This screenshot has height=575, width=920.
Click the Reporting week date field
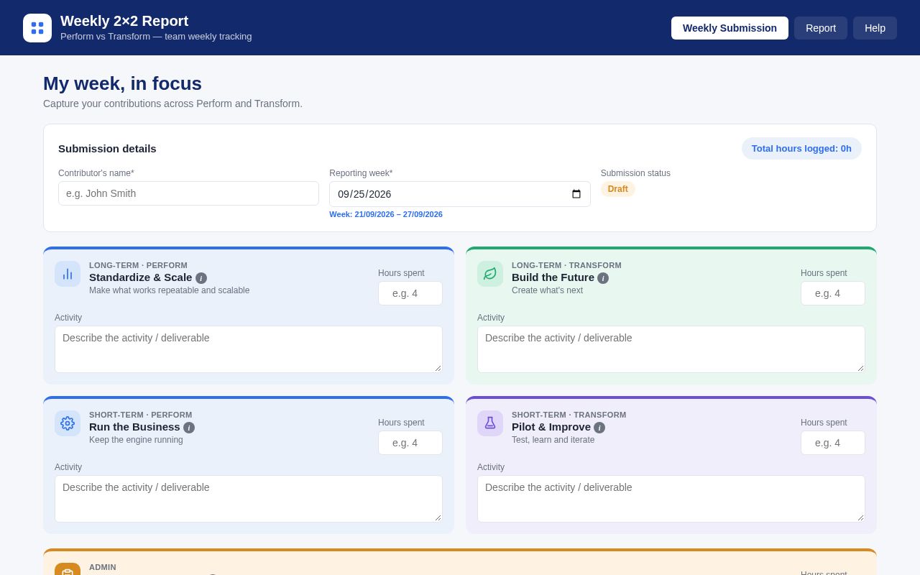460,194
